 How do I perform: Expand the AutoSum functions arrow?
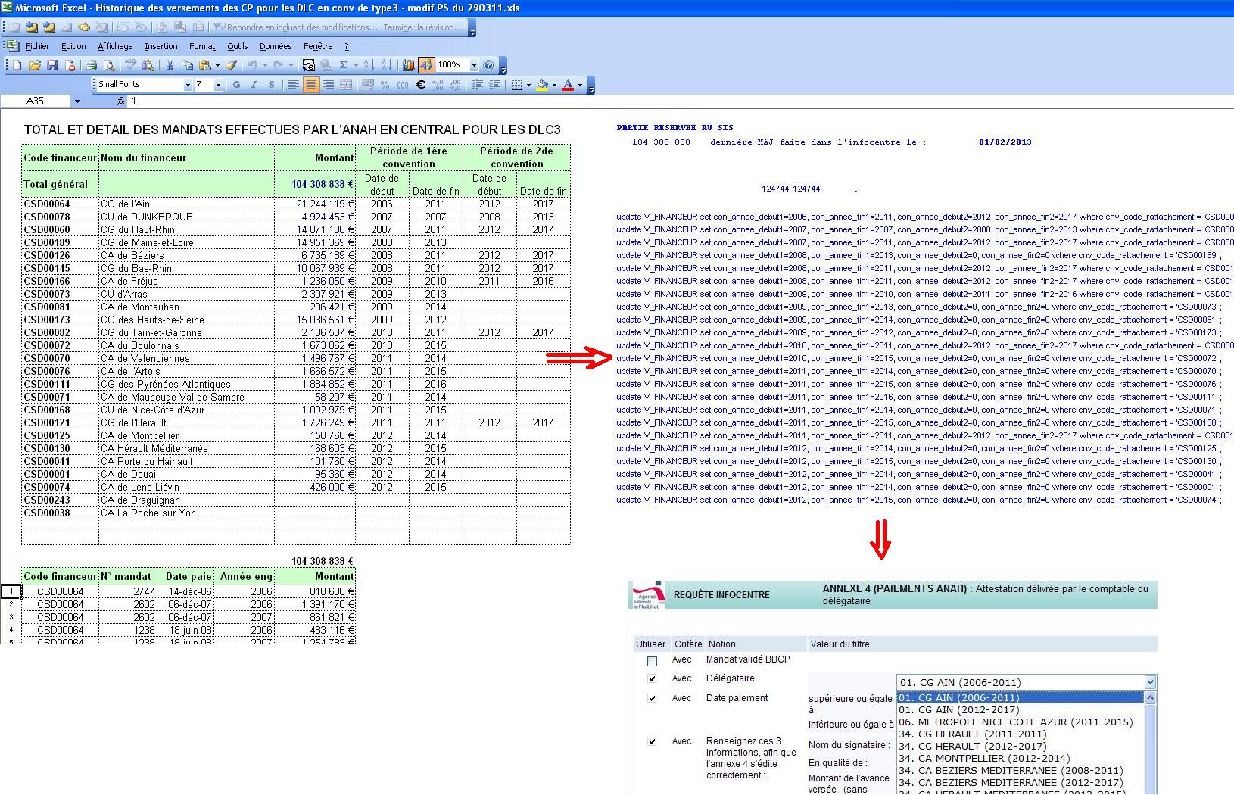(356, 65)
